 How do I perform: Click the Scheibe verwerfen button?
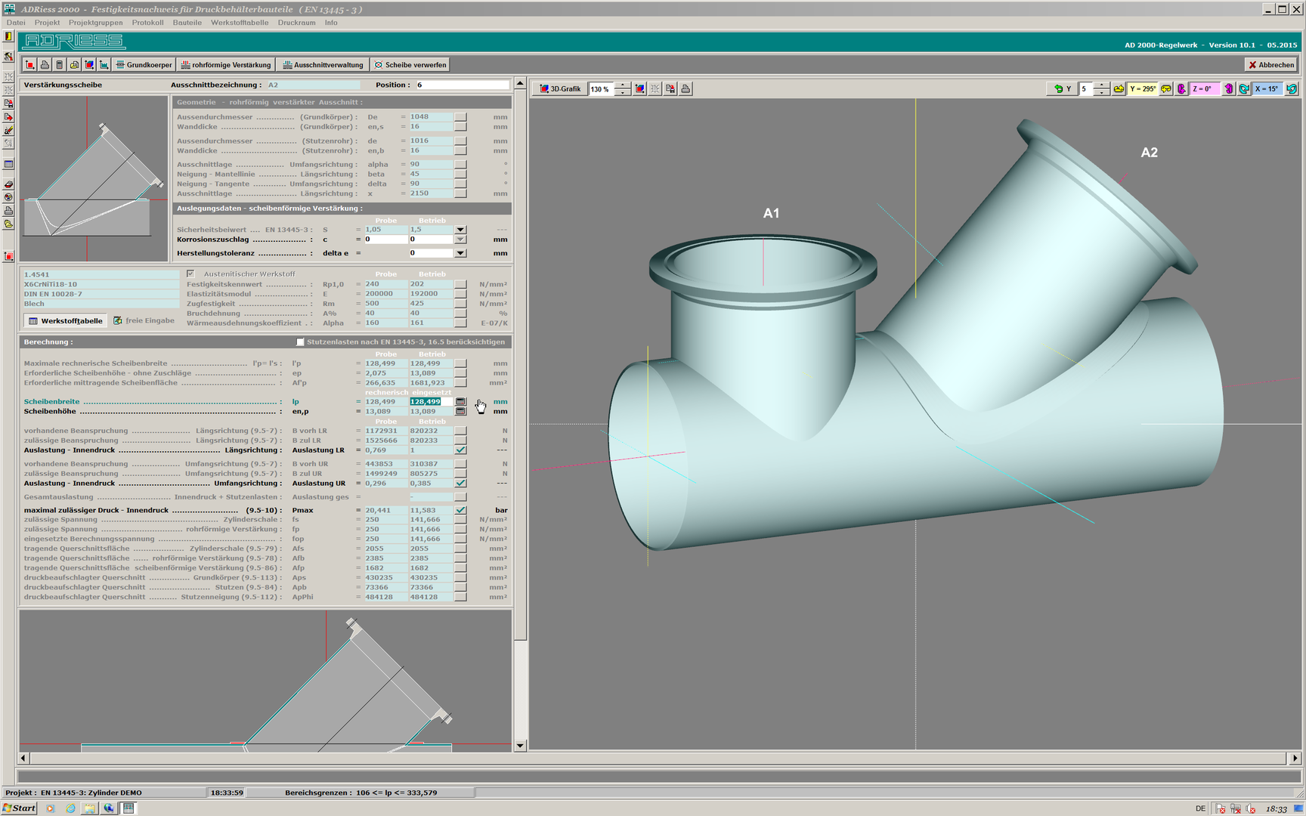410,65
